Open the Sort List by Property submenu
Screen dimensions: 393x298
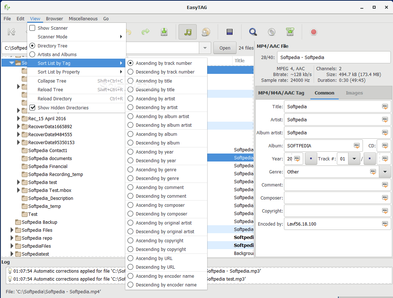[x=76, y=72]
